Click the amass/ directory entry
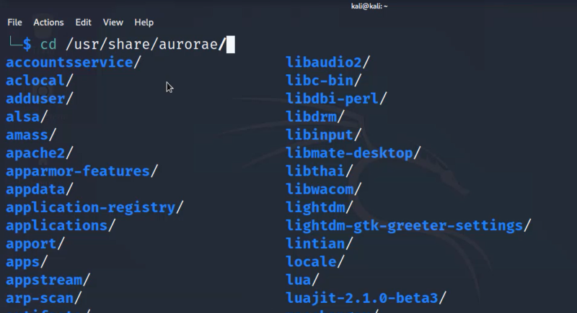 click(x=31, y=135)
